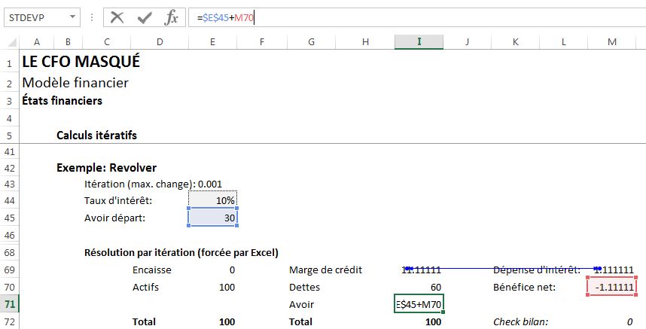Select column J header
Viewport: 646px width, 329px height.
coord(468,41)
